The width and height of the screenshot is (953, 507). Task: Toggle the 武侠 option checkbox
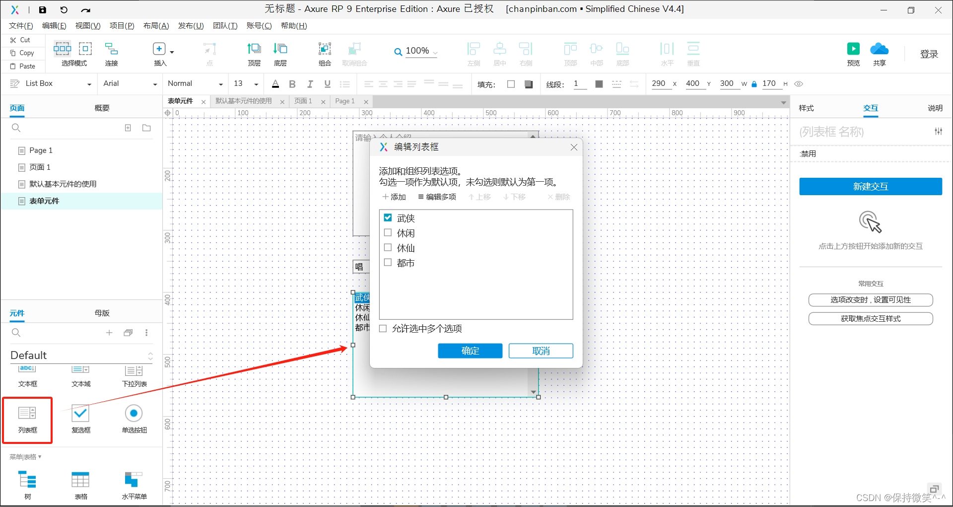click(388, 217)
